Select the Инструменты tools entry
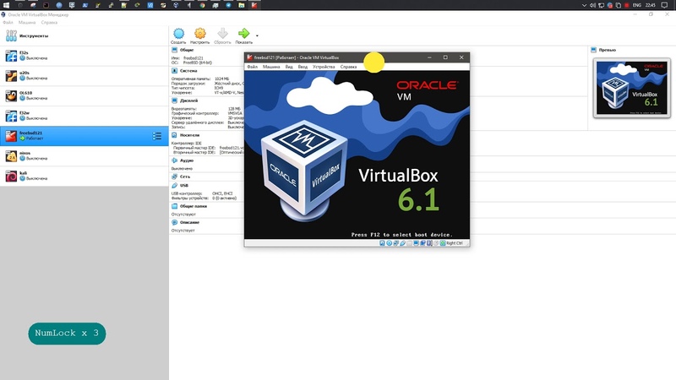 pyautogui.click(x=84, y=35)
